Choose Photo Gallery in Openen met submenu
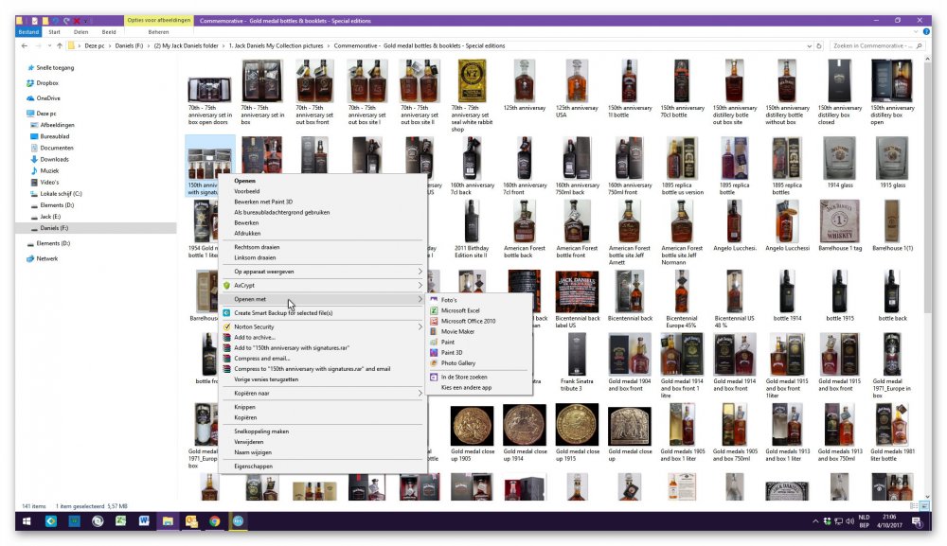The height and width of the screenshot is (546, 947). tap(457, 362)
